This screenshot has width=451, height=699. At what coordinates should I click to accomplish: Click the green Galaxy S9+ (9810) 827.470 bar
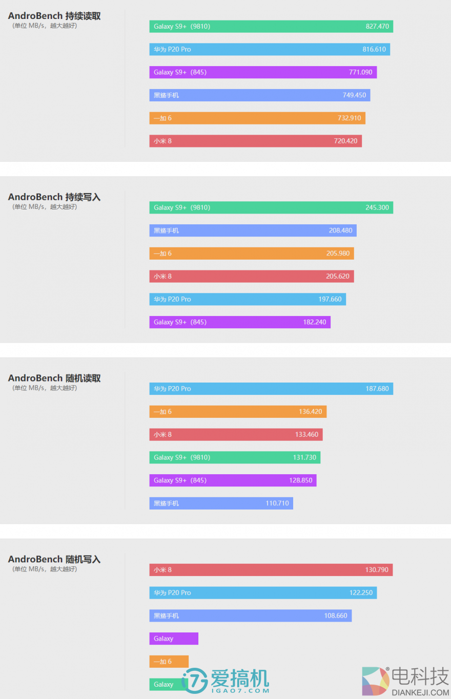(271, 27)
